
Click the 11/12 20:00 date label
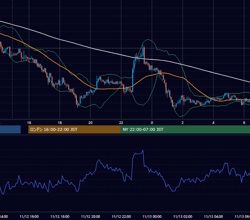click(x=90, y=216)
